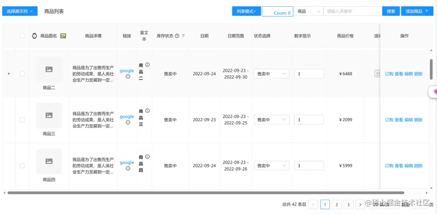The width and height of the screenshot is (437, 214).
Task: Click 数字显示 input in 商品三 row
Action: click(309, 120)
